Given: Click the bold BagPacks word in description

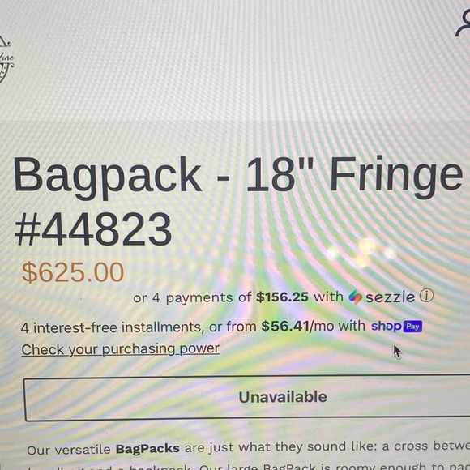Looking at the screenshot, I should 147,449.
